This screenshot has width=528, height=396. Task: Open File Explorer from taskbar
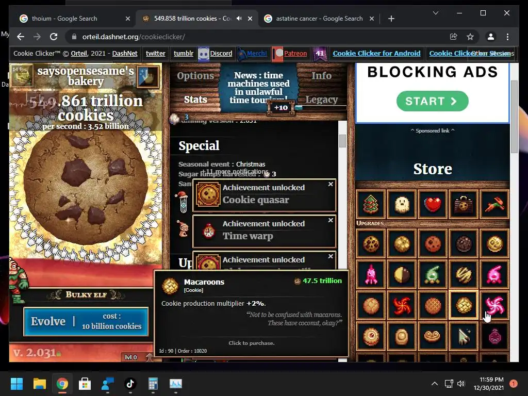[39, 384]
